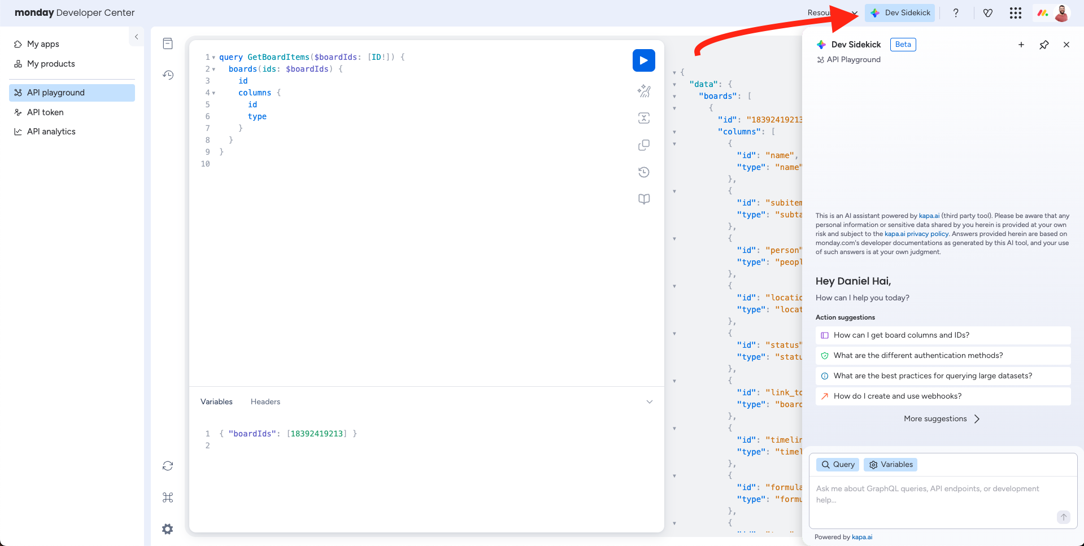The width and height of the screenshot is (1084, 546).
Task: Toggle the Dev Sidekick button in top bar
Action: click(900, 13)
